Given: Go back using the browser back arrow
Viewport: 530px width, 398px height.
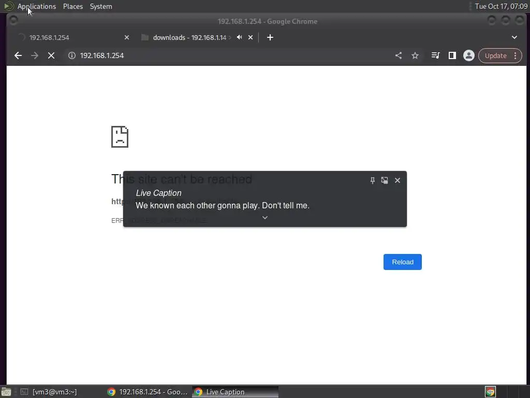Looking at the screenshot, I should coord(18,55).
